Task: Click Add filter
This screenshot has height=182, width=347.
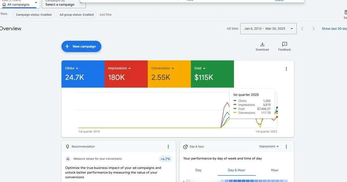Action: (x=106, y=15)
